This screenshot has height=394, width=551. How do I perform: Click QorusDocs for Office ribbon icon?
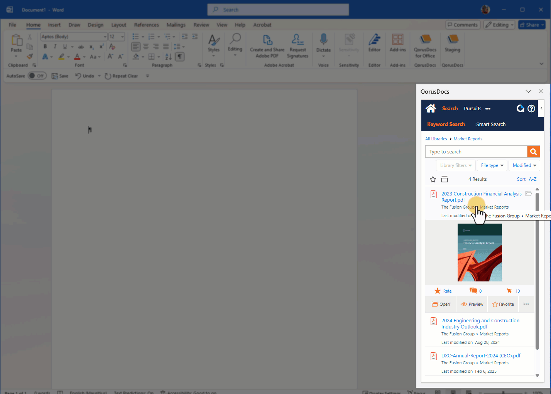(425, 39)
